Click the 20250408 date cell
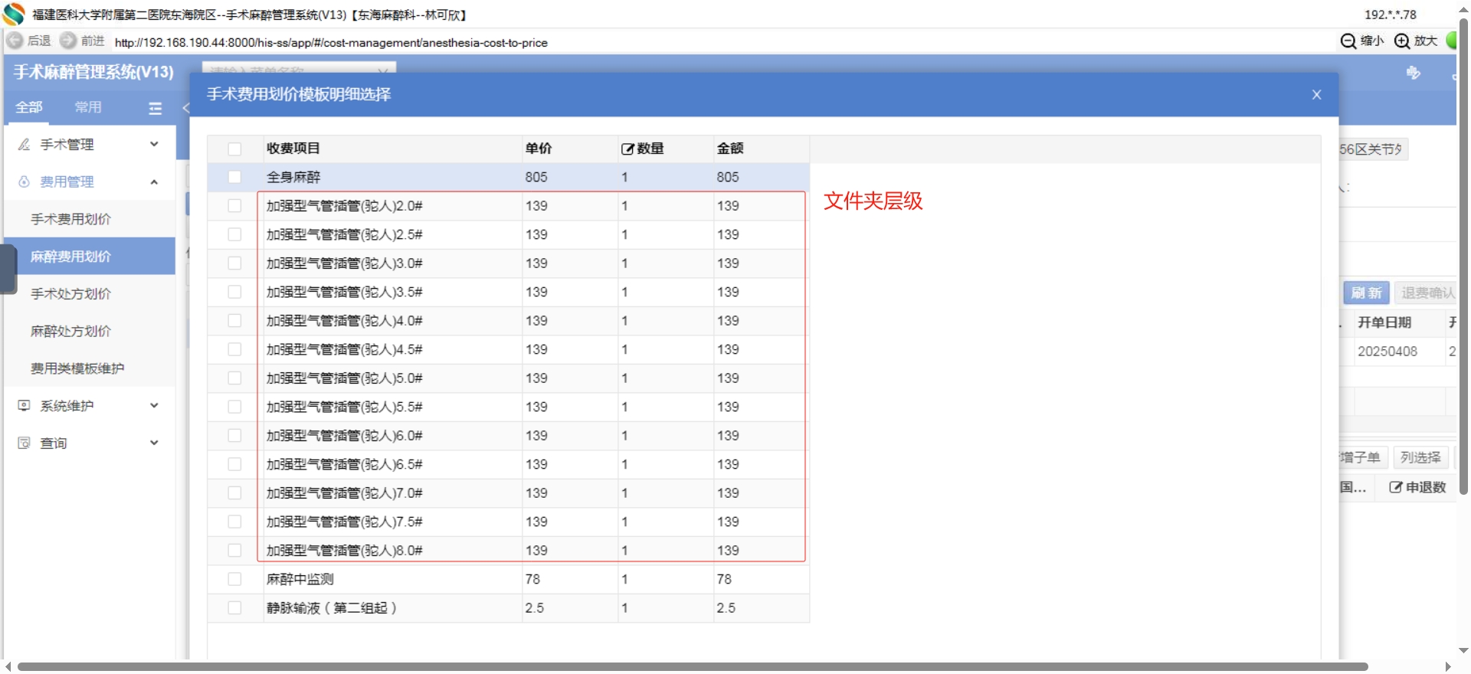 coord(1387,352)
